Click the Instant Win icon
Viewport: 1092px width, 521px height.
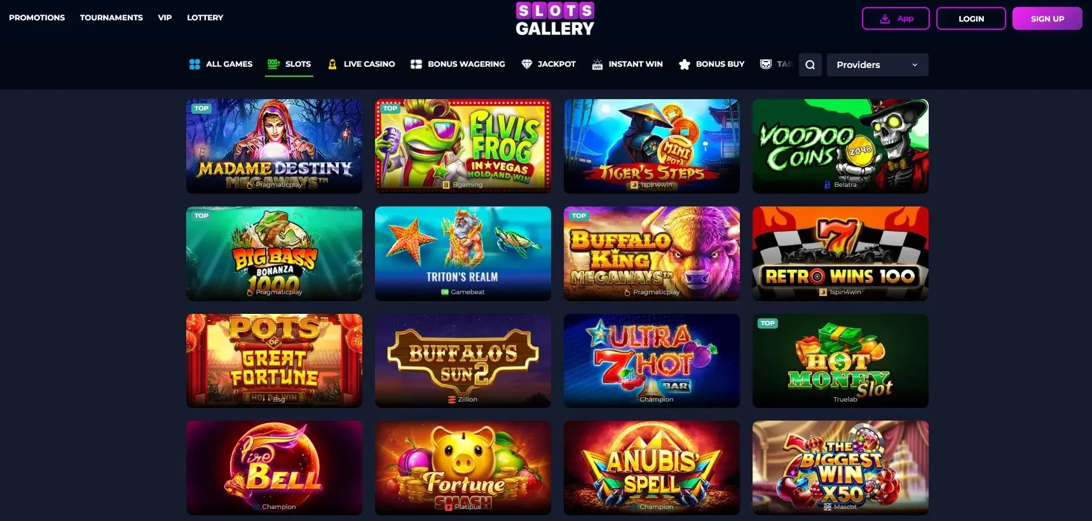(x=597, y=64)
